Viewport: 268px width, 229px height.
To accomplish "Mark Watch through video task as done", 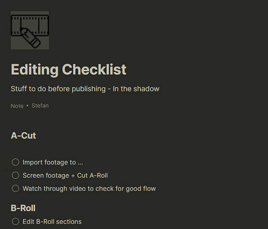I will pyautogui.click(x=16, y=188).
